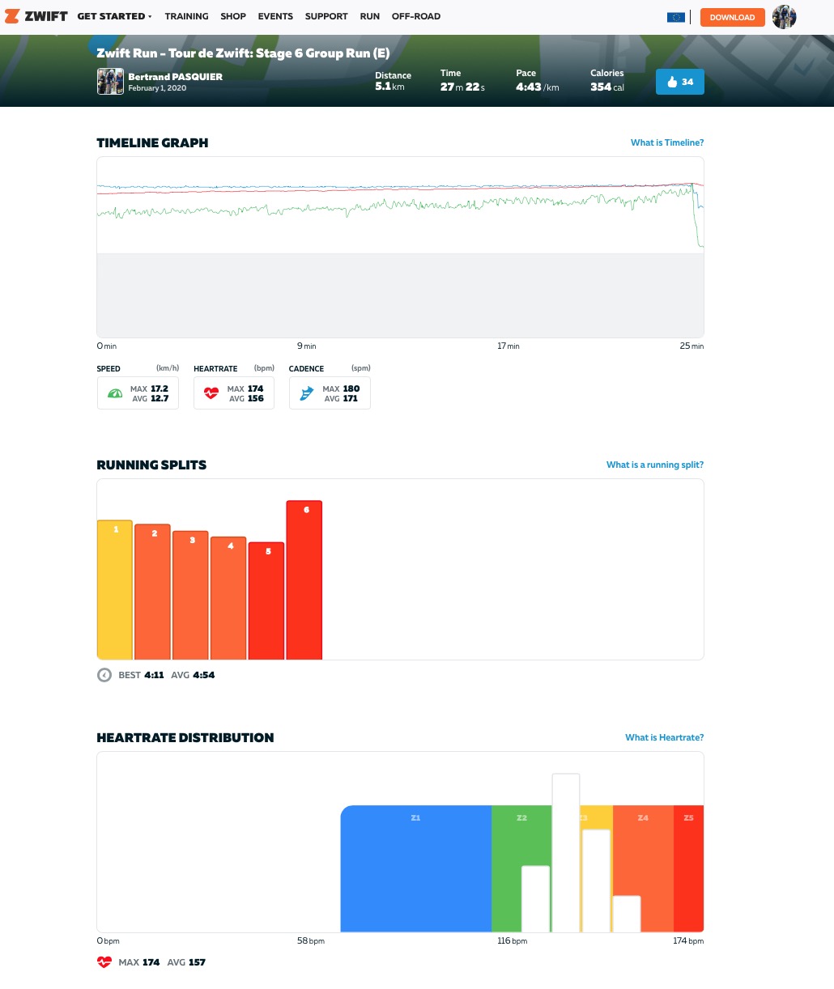Select the red Z5 heartrate zone
The image size is (834, 989).
tap(689, 868)
